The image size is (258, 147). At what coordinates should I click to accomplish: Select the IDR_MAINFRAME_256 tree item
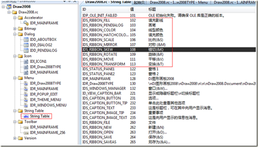pyautogui.click(x=47, y=133)
